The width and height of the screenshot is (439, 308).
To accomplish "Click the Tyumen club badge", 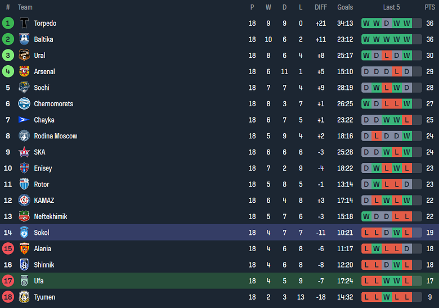I will (x=24, y=297).
